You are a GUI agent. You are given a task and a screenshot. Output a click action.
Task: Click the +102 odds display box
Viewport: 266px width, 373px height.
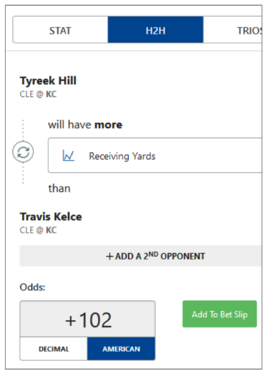(88, 319)
